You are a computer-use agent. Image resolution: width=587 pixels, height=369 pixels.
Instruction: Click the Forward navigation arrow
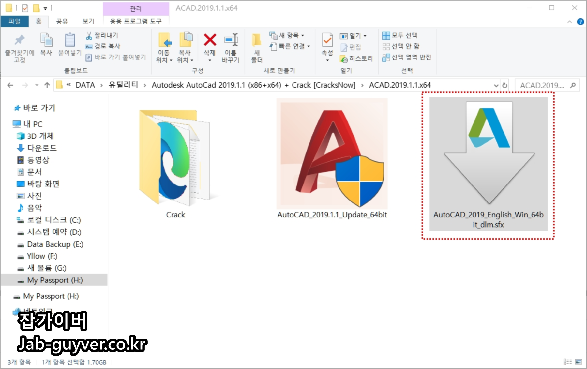pyautogui.click(x=25, y=85)
